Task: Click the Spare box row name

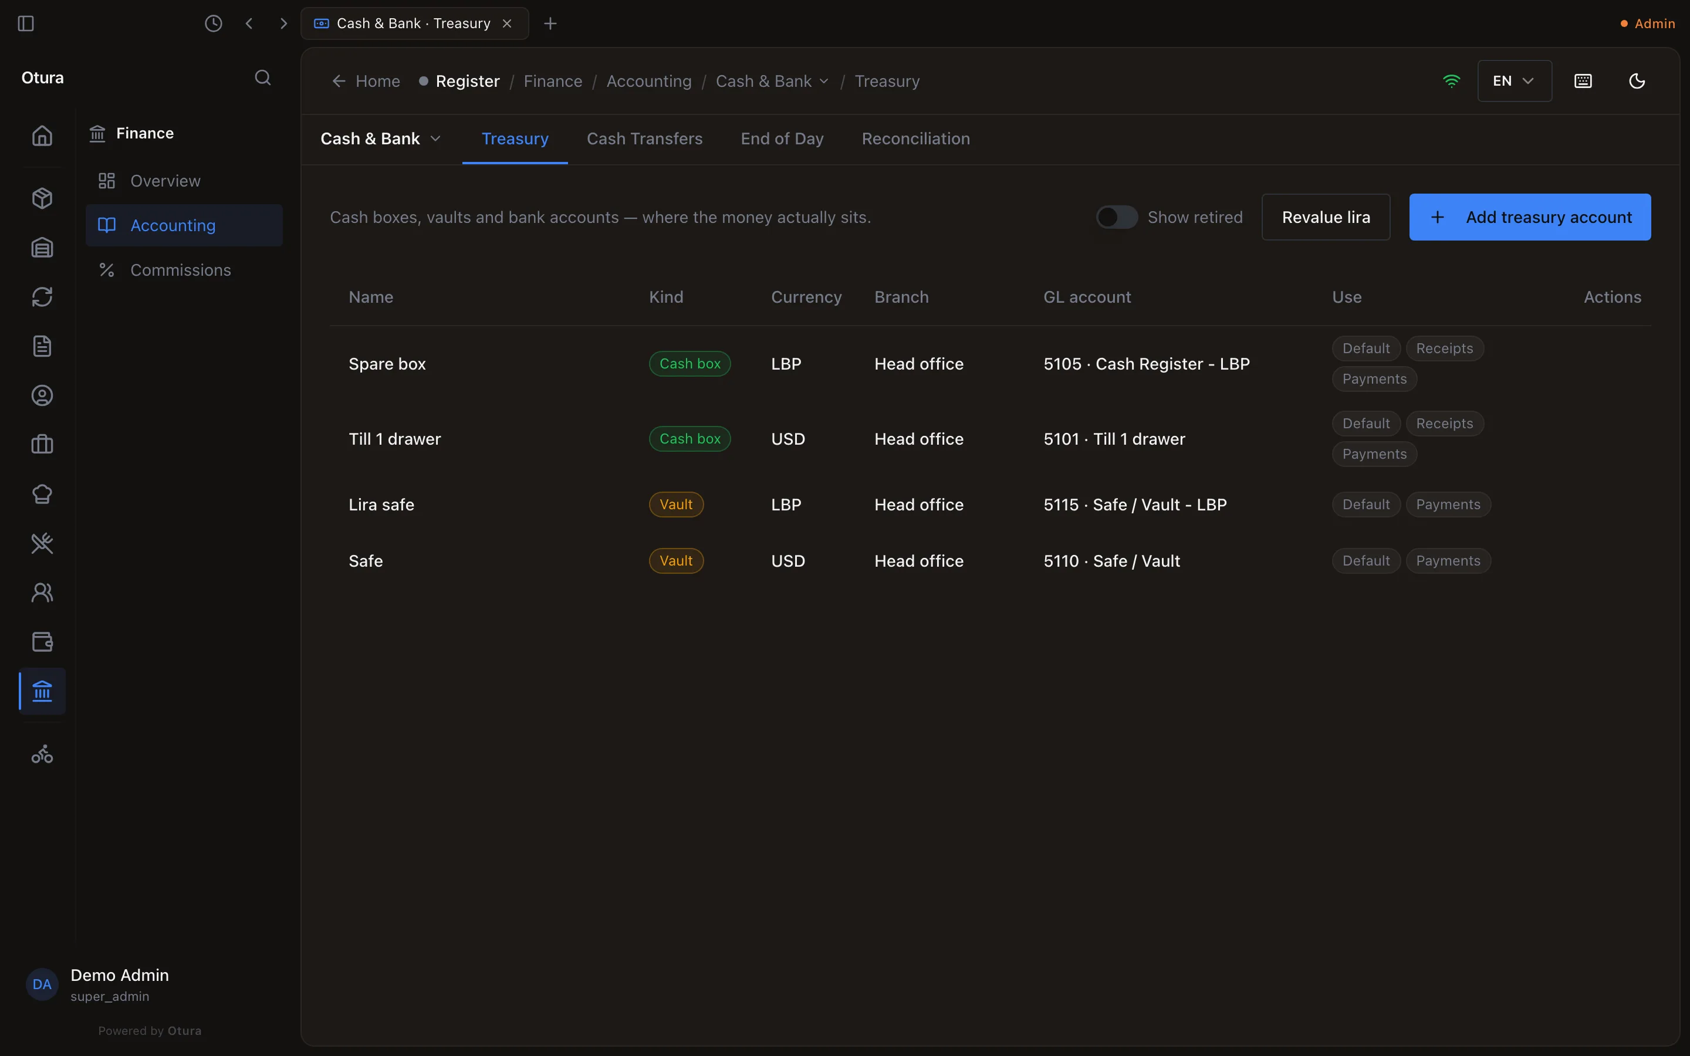Action: (387, 364)
